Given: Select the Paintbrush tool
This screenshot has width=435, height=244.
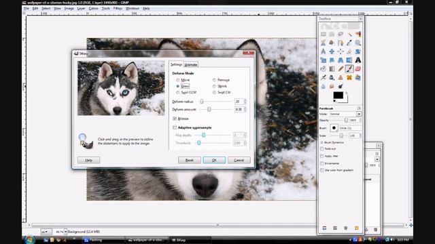Looking at the screenshot, I should coord(349,69).
